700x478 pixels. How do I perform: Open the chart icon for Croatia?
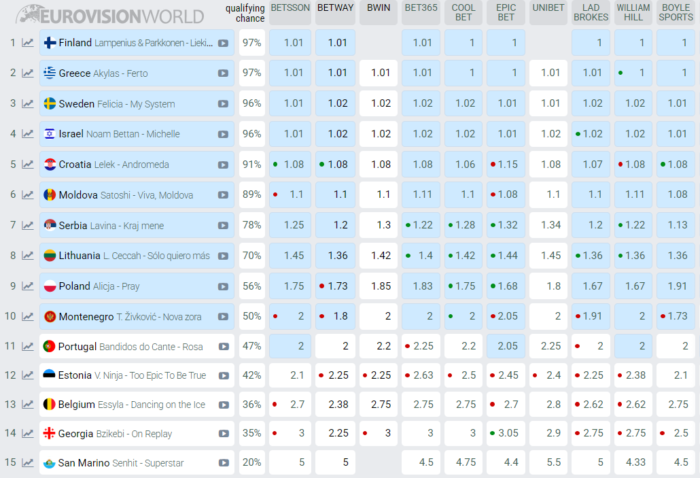click(x=28, y=165)
